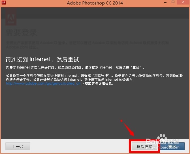Go back with the 上一步 button
The width and height of the screenshot is (190, 154).
(18, 146)
